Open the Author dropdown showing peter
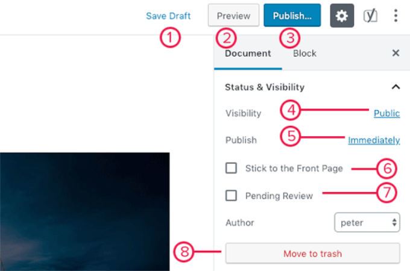410x271 pixels. click(367, 223)
